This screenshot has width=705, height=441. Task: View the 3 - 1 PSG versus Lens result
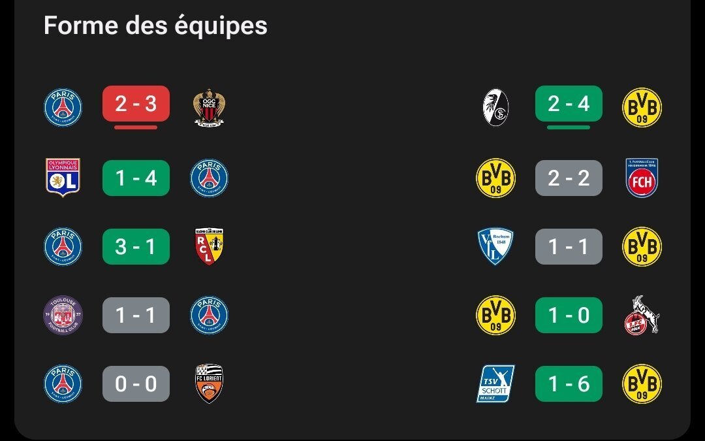tap(136, 246)
